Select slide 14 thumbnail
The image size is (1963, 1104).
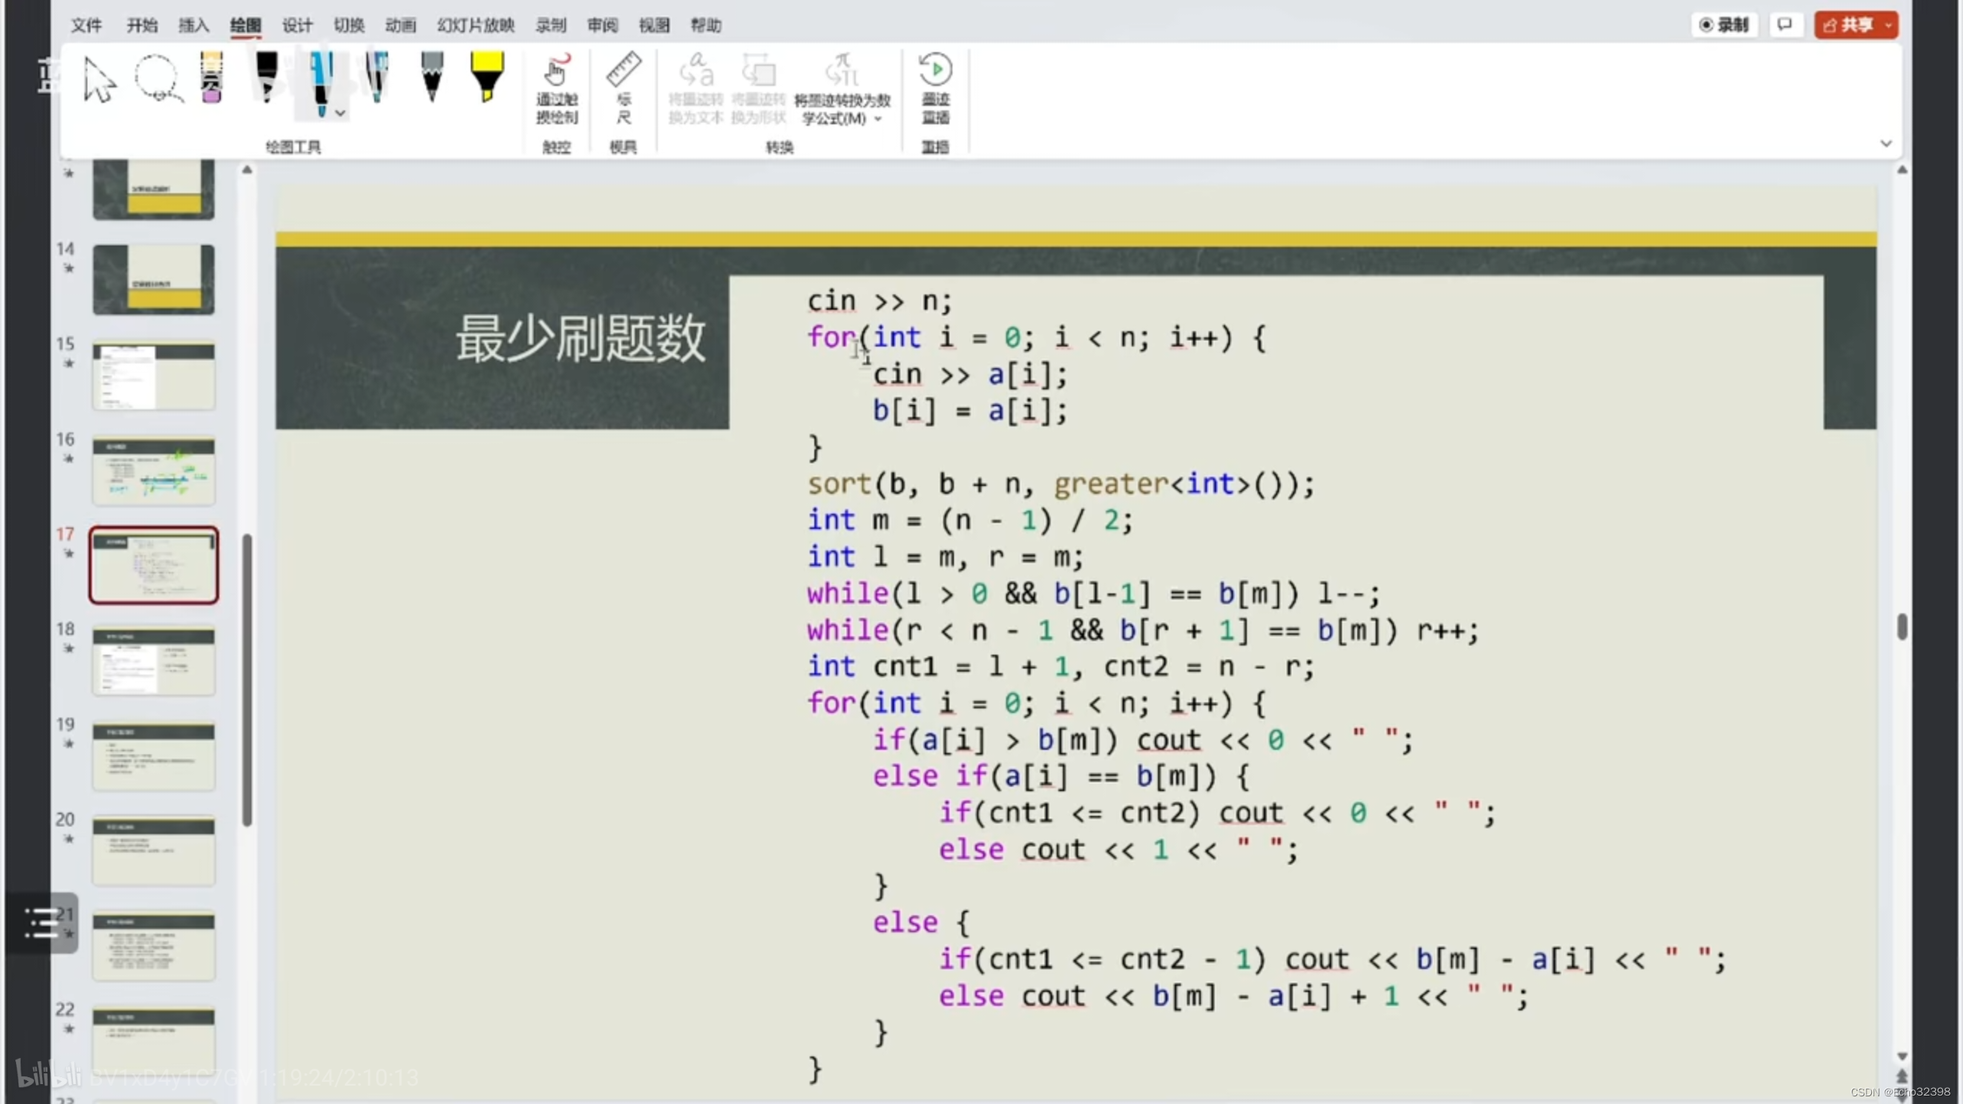(x=153, y=279)
